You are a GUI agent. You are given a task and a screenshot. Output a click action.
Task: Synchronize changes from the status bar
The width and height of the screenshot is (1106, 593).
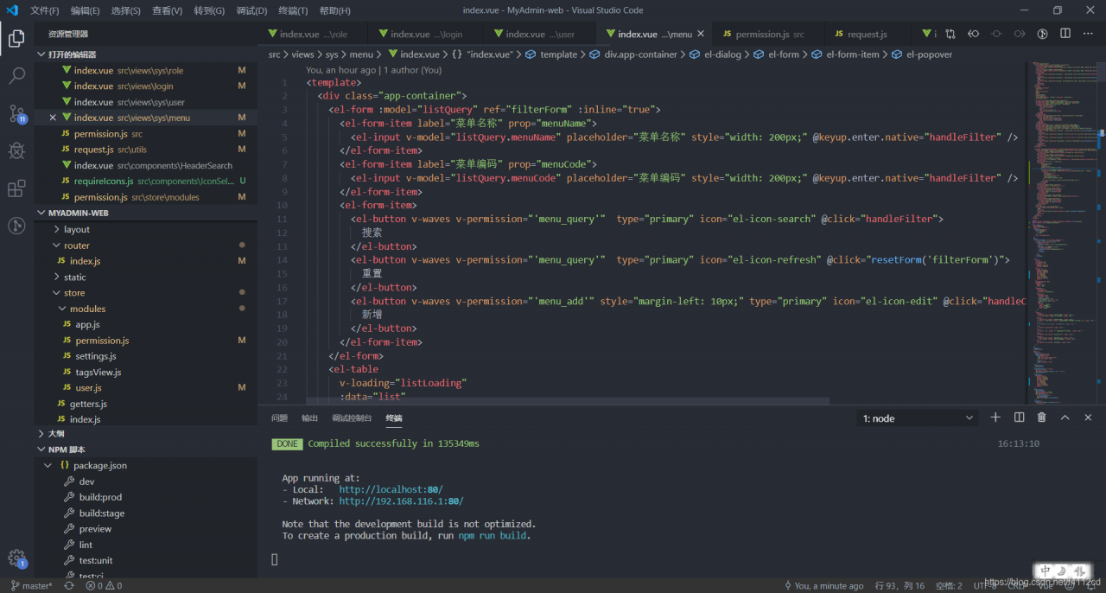(x=69, y=586)
